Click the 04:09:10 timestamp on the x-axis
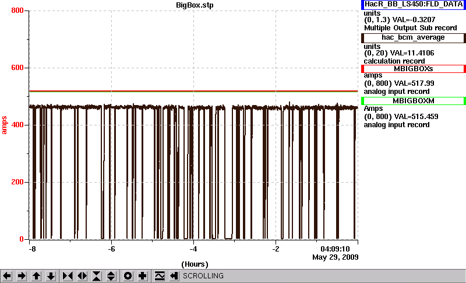Screen dimensions: 466x283 [x=336, y=249]
